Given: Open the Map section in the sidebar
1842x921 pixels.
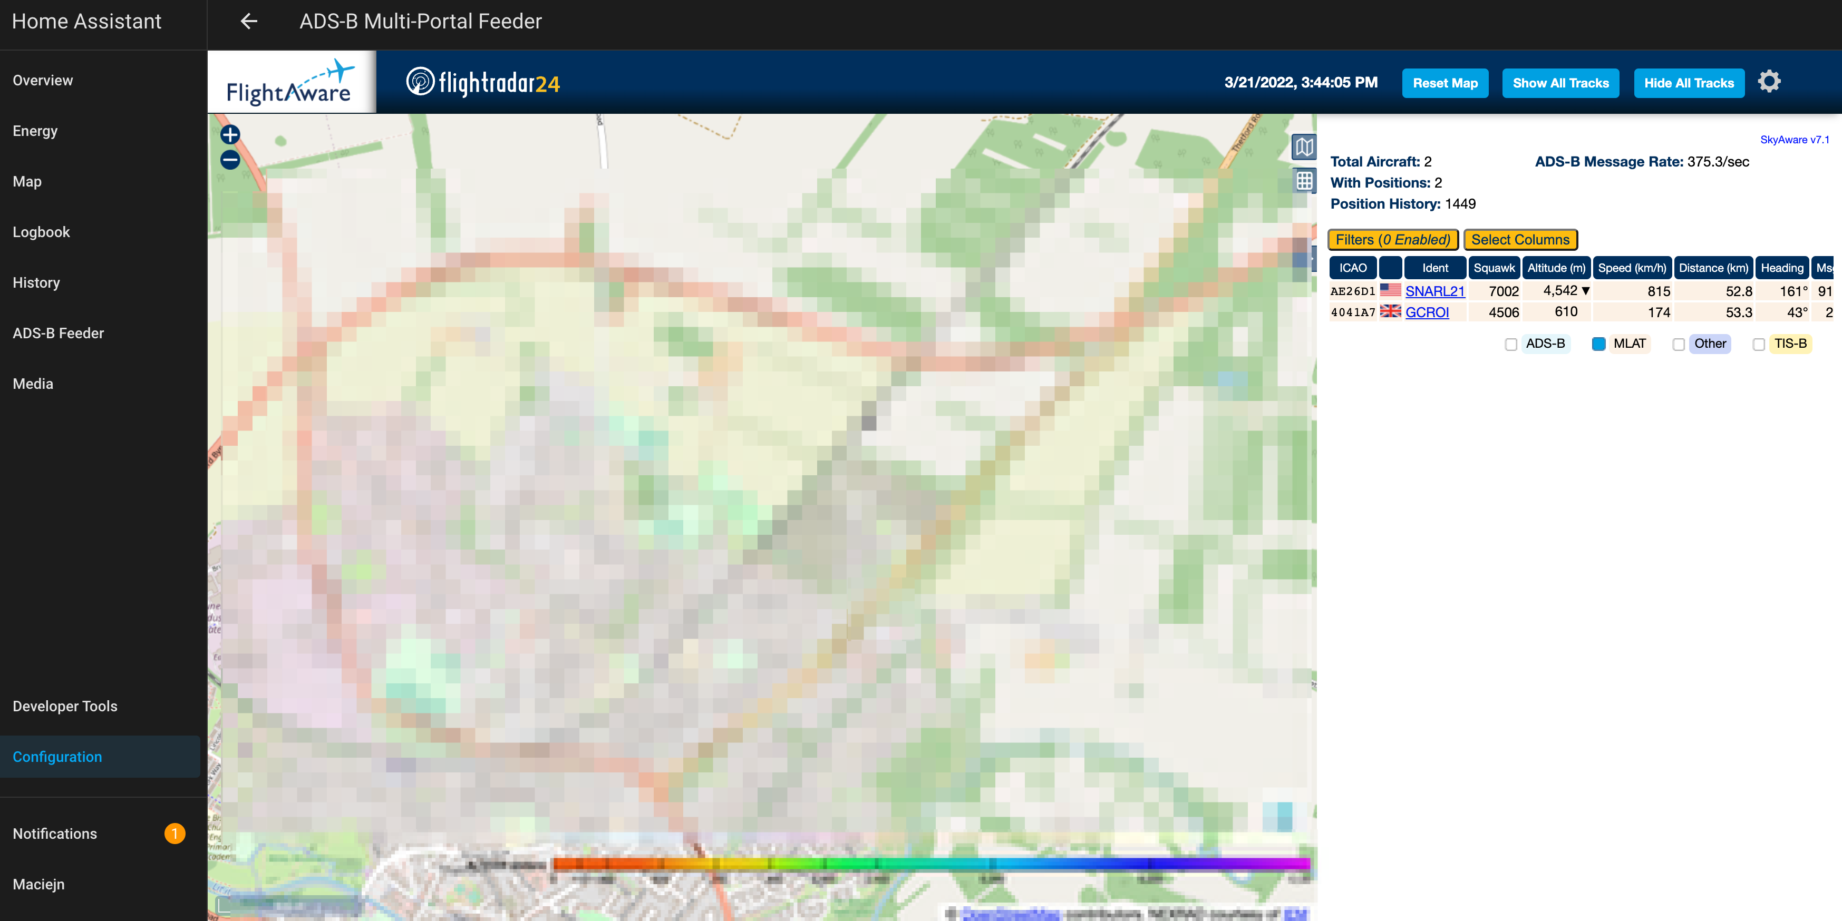Looking at the screenshot, I should tap(26, 181).
